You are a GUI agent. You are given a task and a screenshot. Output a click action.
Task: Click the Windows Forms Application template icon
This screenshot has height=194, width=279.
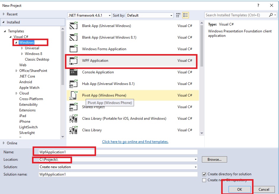click(74, 49)
